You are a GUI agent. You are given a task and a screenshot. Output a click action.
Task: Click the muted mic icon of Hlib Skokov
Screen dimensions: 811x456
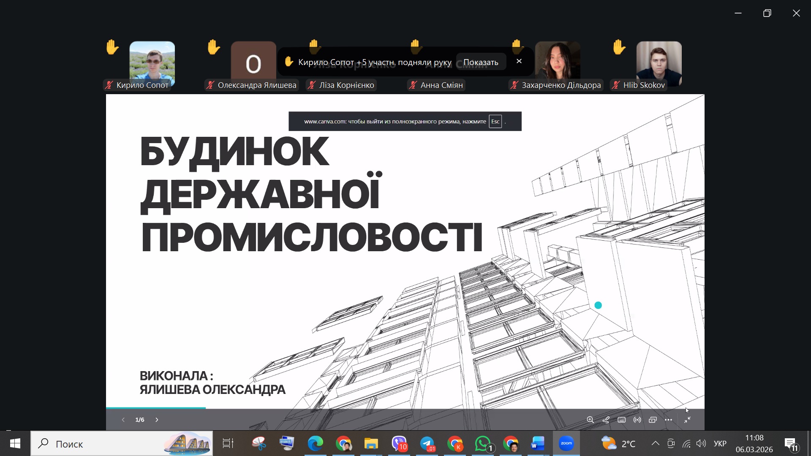pos(616,85)
